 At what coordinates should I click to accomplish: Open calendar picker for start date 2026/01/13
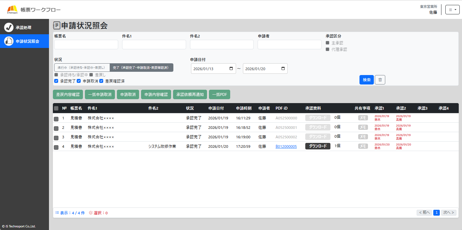(231, 69)
